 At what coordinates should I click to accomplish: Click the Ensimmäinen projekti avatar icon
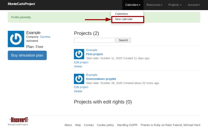click(x=79, y=79)
